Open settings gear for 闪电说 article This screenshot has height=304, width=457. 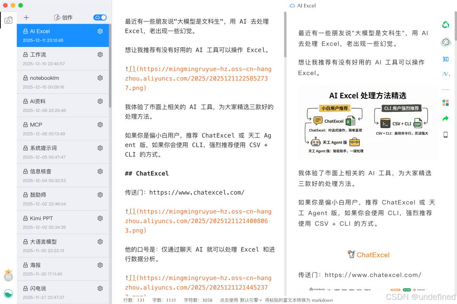click(x=100, y=288)
